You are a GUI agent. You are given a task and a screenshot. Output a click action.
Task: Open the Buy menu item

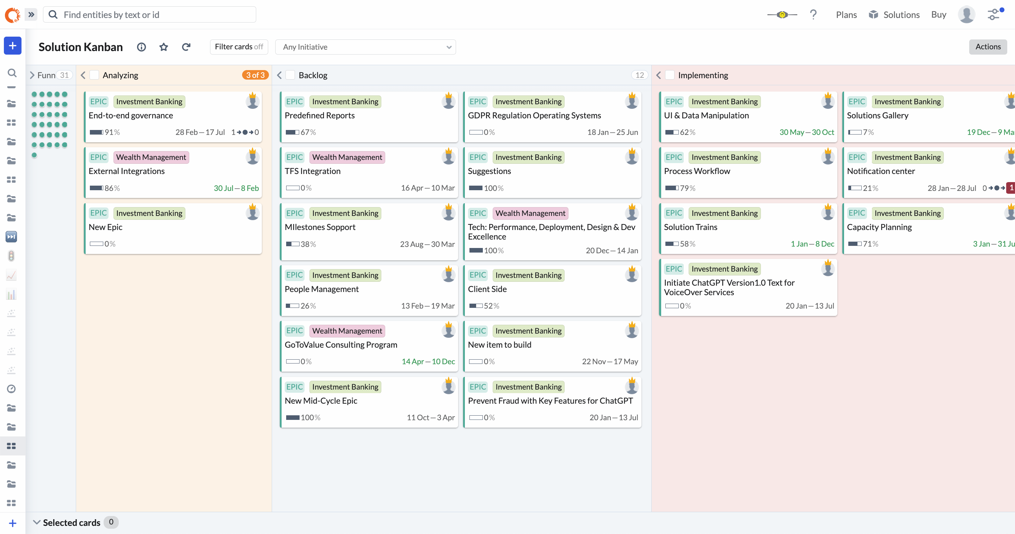pos(939,14)
